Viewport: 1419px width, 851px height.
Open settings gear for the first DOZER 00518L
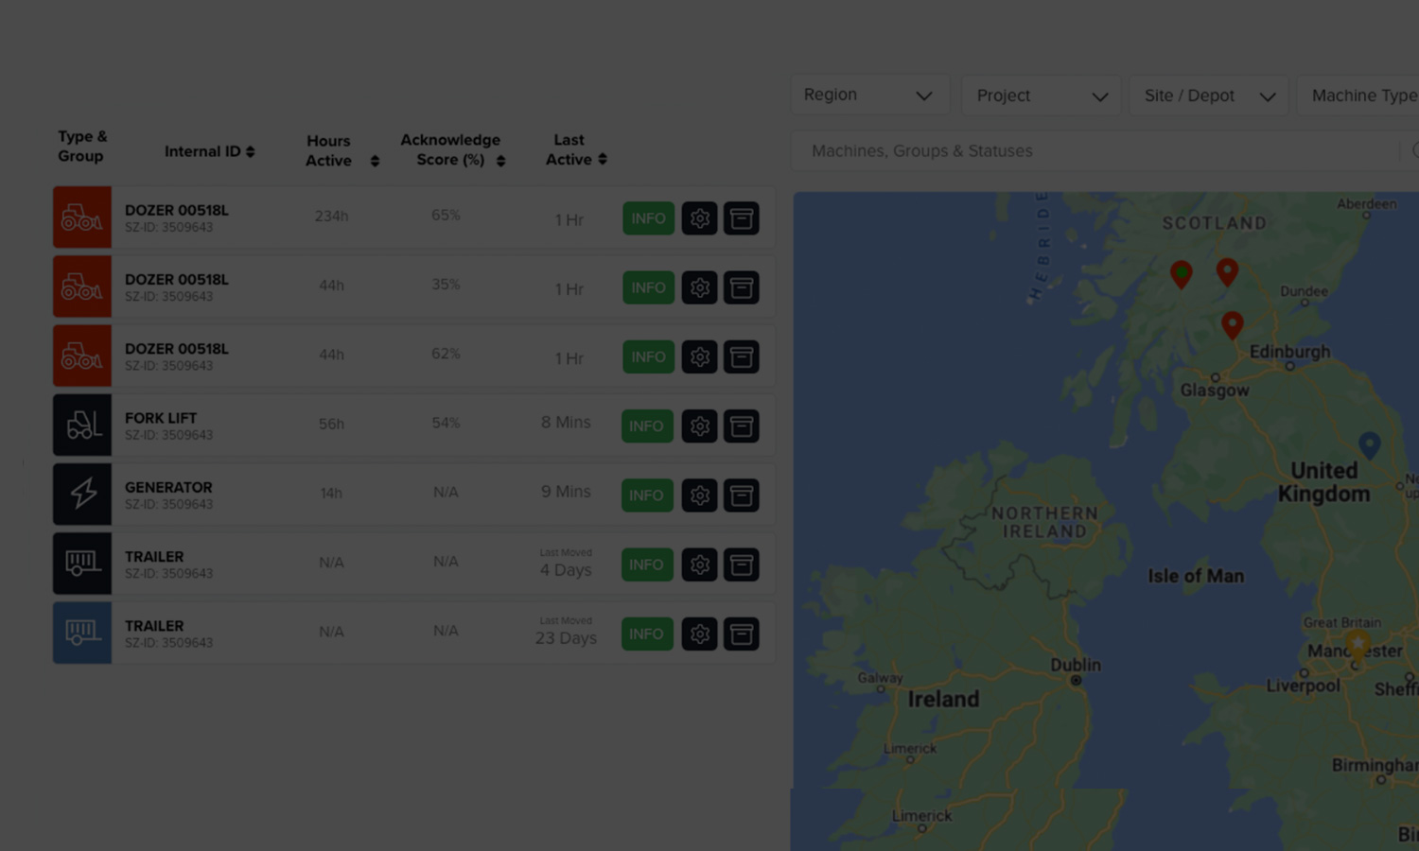pyautogui.click(x=699, y=217)
